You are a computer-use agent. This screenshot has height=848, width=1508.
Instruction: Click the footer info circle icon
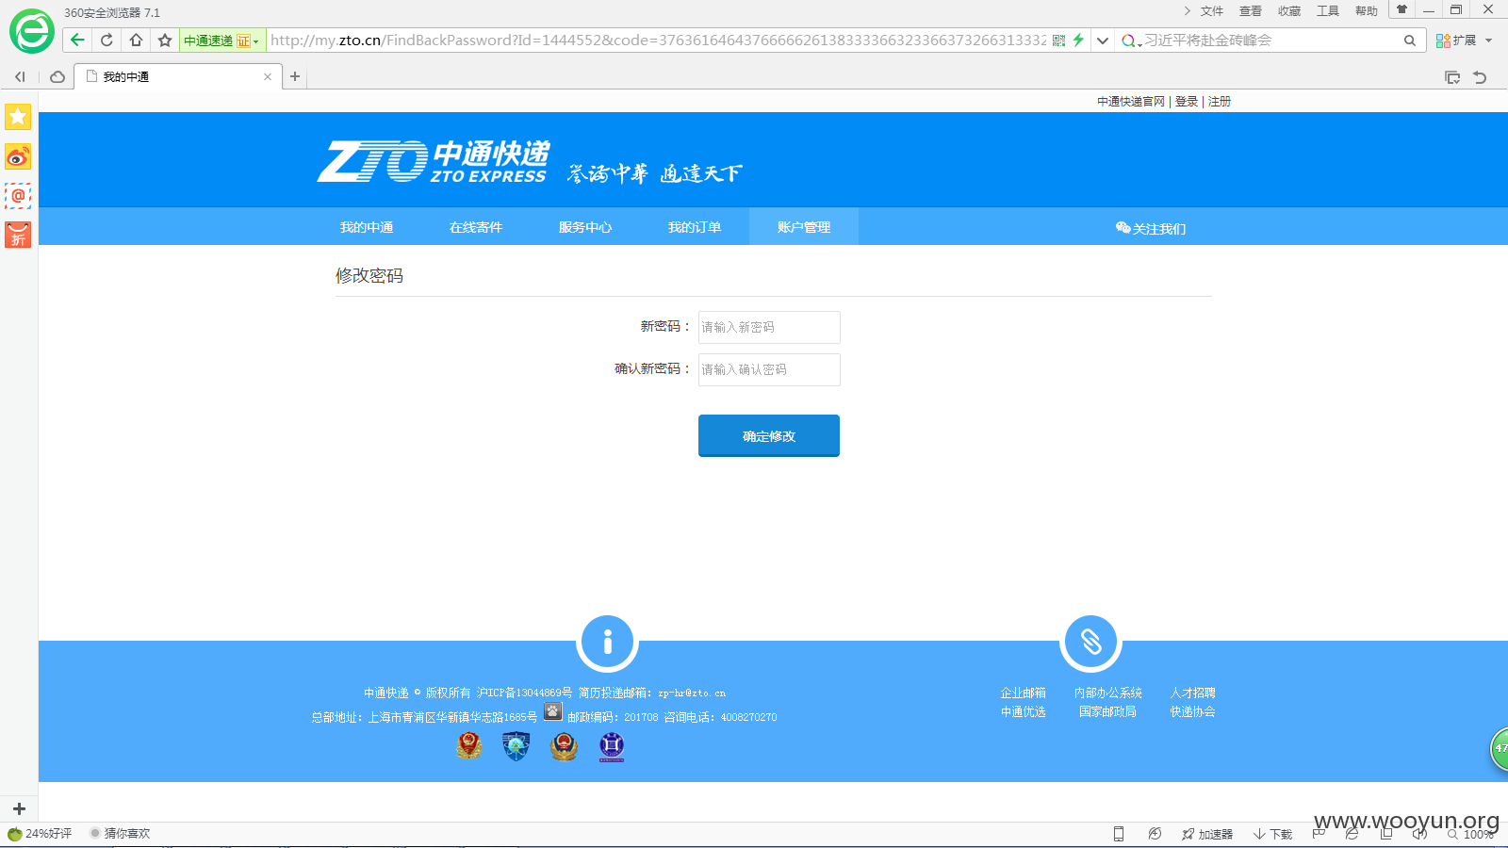607,642
